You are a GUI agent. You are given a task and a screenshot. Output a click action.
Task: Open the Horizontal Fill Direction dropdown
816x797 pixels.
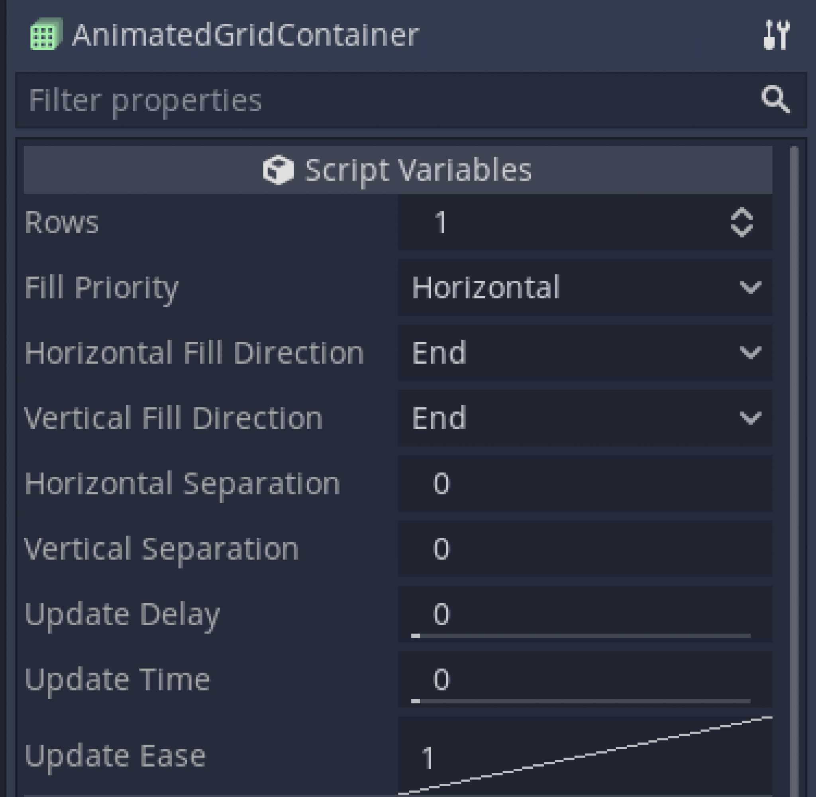pyautogui.click(x=581, y=352)
